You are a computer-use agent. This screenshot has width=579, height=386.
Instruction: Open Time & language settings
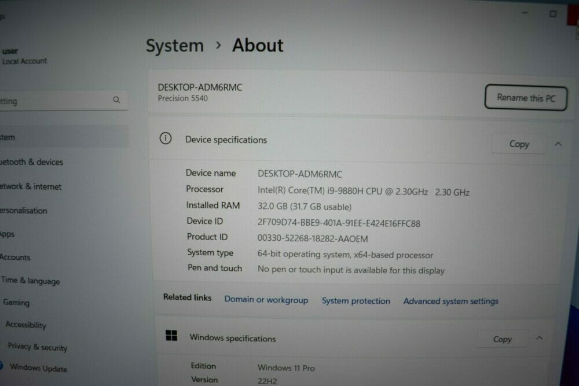tap(30, 281)
